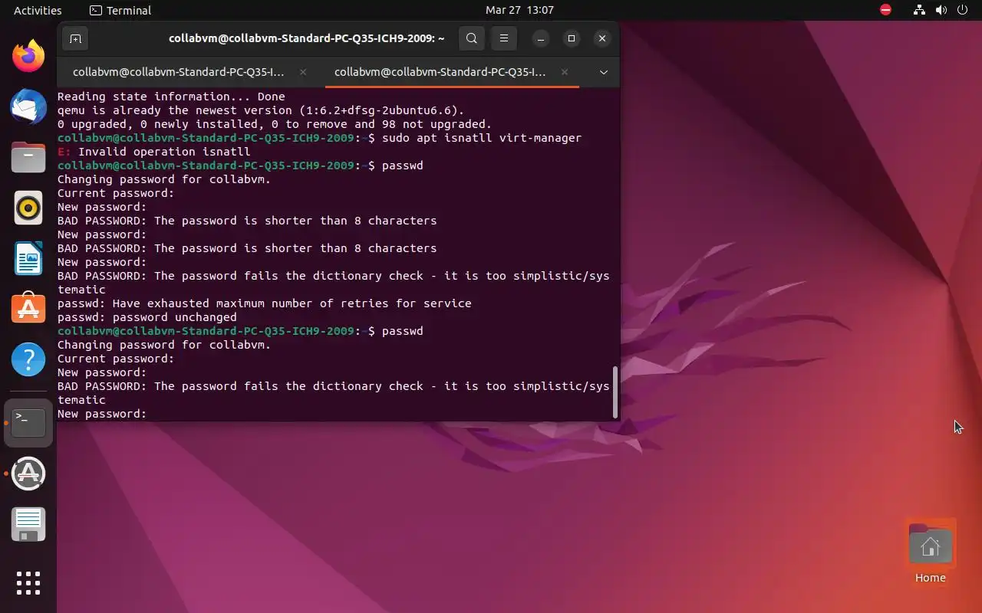
Task: Launch Firefox from the dock
Action: (x=28, y=56)
